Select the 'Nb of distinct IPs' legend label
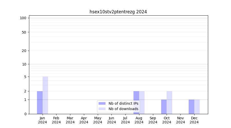The image size is (231, 128). click(123, 103)
